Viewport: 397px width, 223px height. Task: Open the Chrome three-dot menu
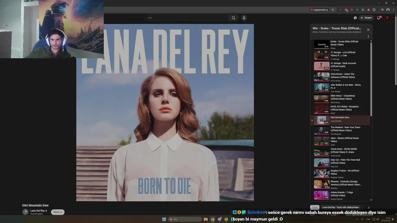394,10
